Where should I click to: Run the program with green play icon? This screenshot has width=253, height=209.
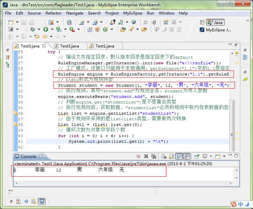tap(46, 29)
